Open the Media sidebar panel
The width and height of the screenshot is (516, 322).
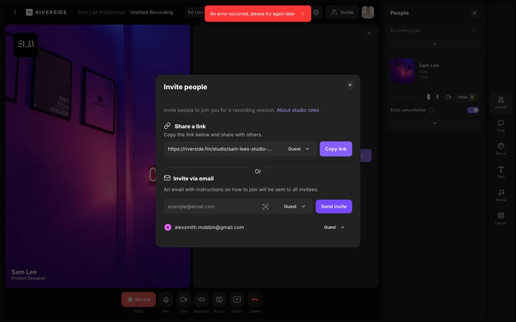point(501,195)
